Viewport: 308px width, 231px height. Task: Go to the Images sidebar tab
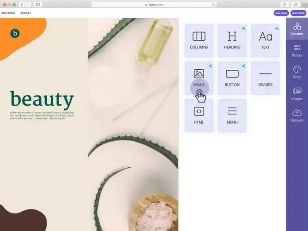pos(297,94)
